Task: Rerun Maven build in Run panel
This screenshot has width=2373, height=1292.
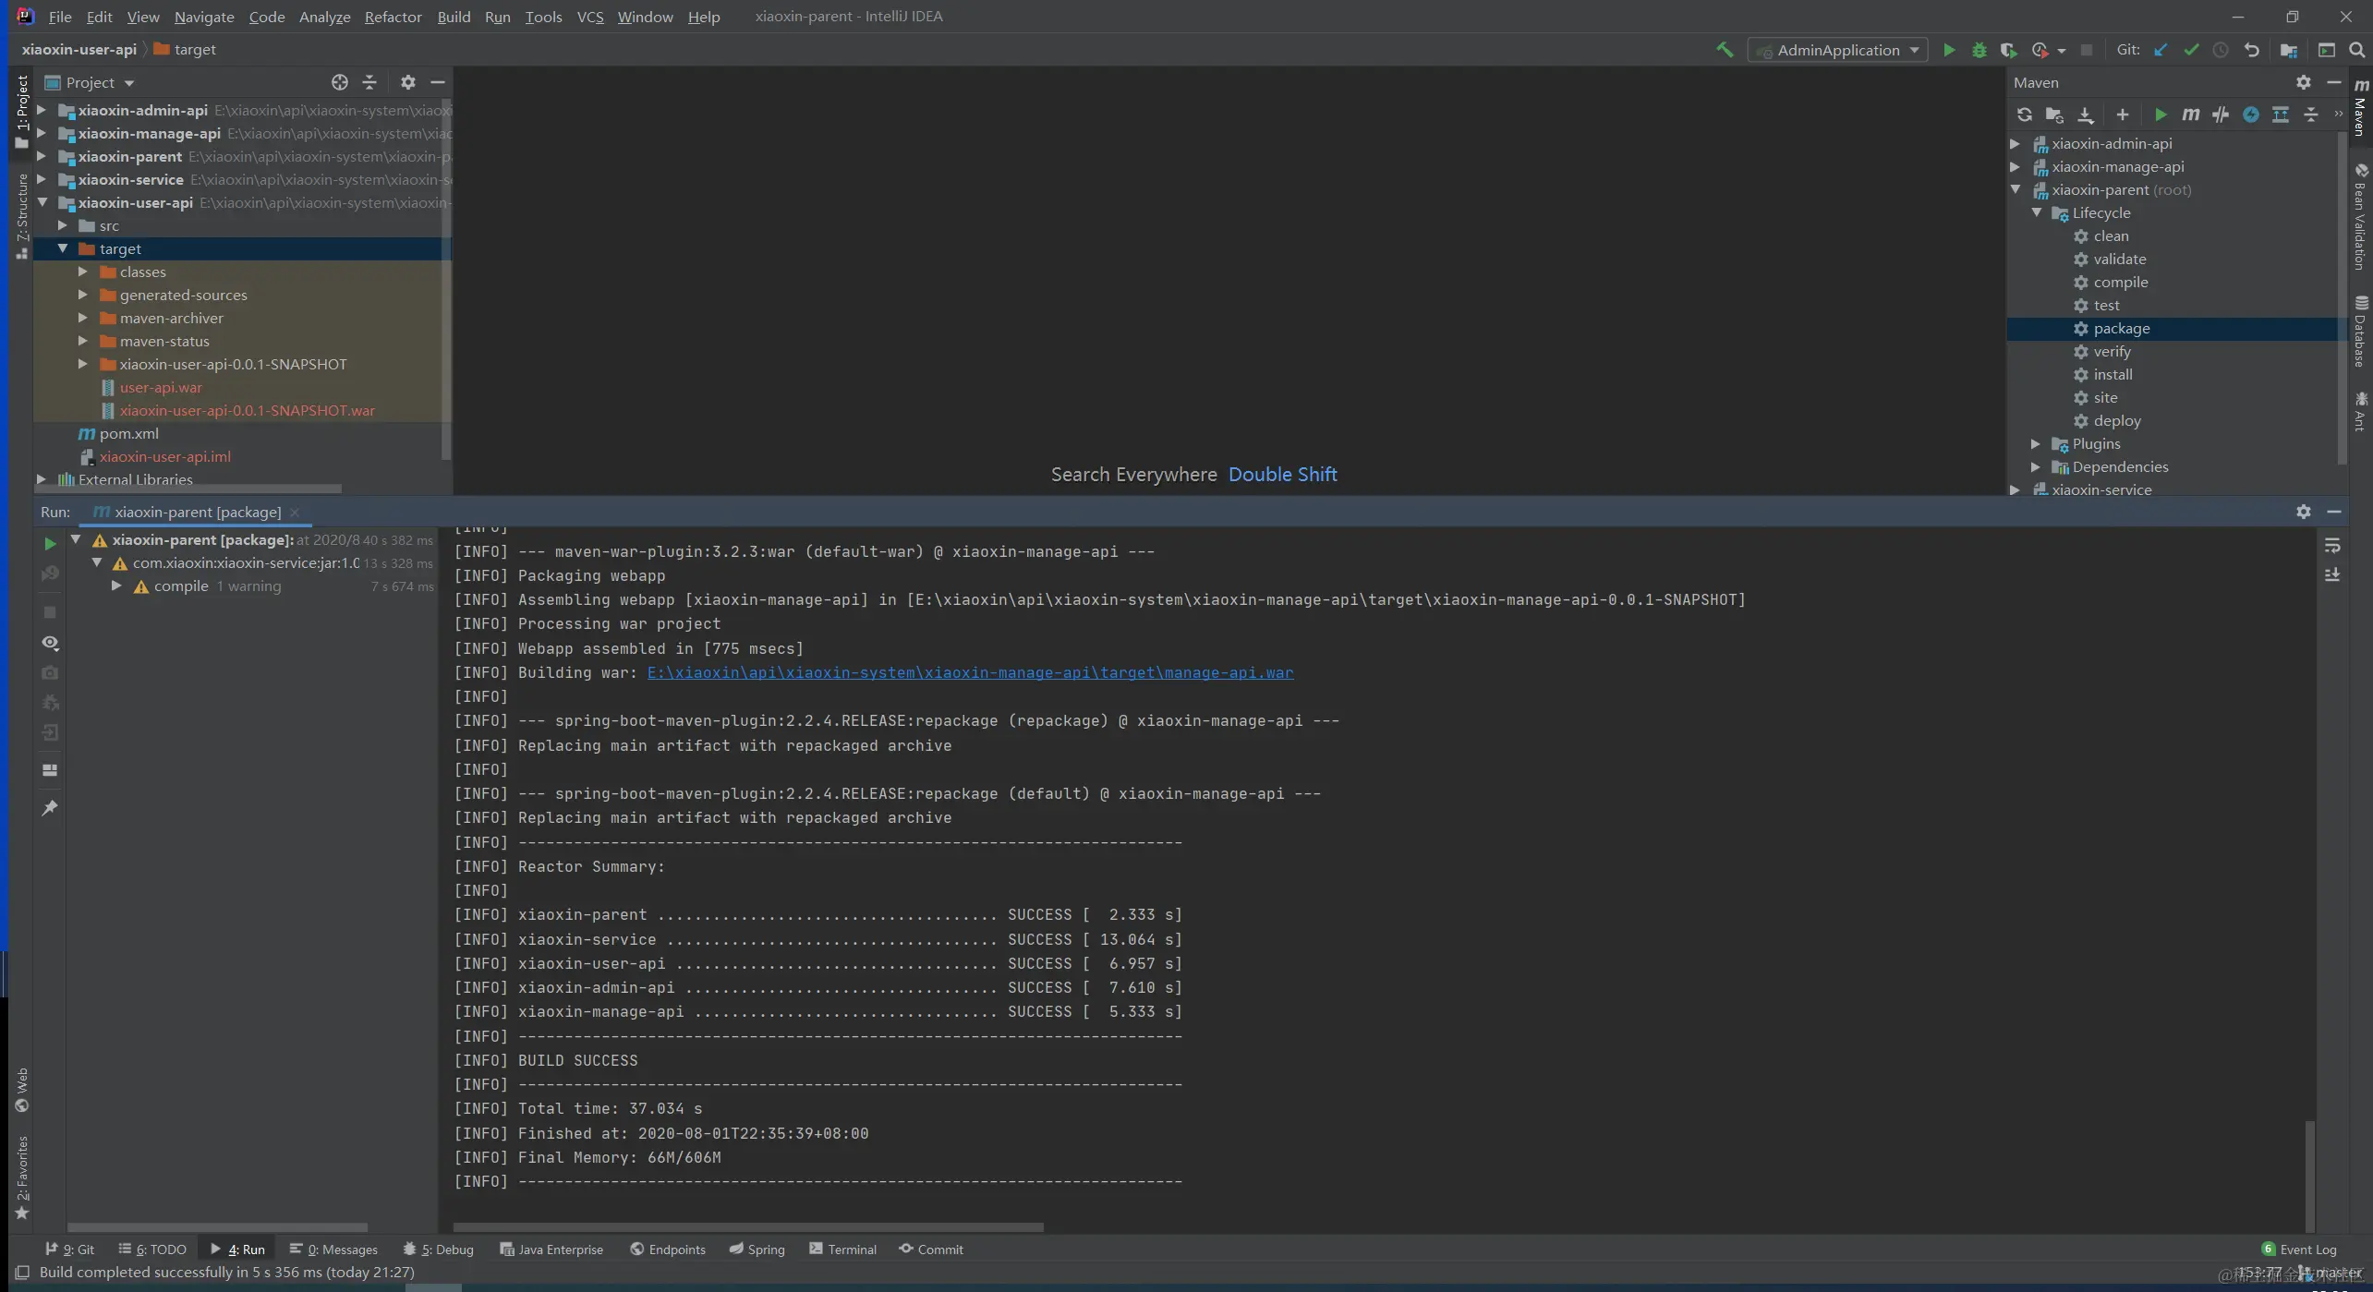Action: (50, 544)
